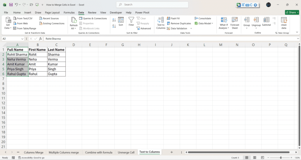This screenshot has width=301, height=160.
Task: Click the Redo icon
Action: pyautogui.click(x=24, y=5)
